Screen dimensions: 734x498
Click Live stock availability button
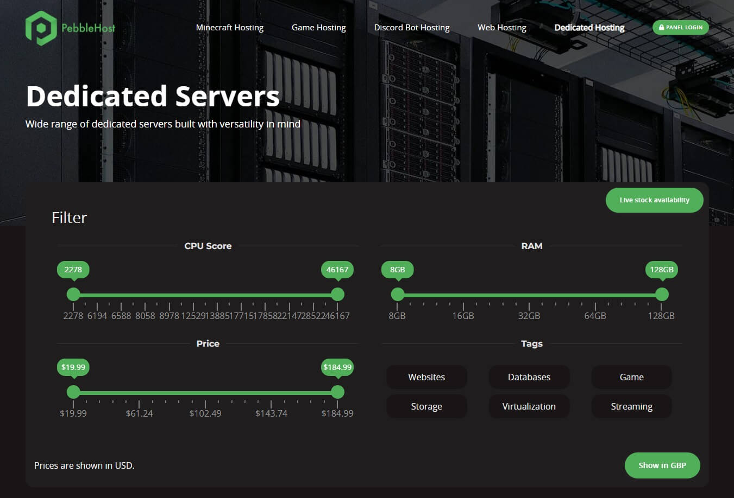pyautogui.click(x=654, y=200)
